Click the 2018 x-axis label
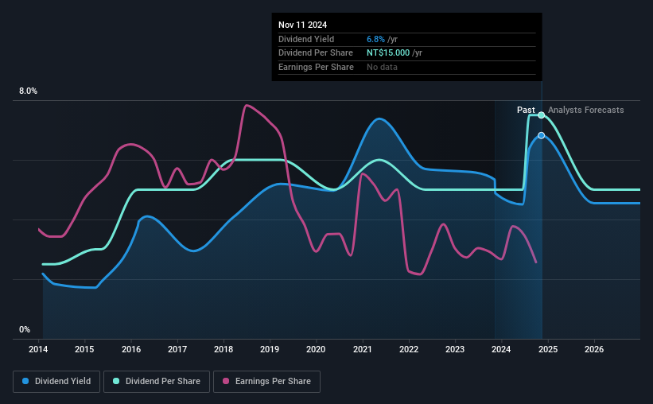 click(x=223, y=349)
